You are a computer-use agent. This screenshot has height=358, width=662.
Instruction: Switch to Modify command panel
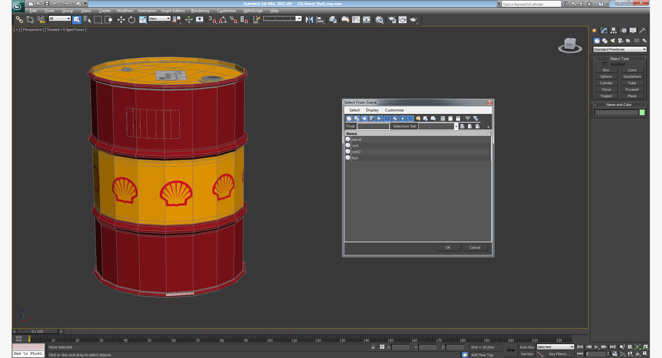604,30
